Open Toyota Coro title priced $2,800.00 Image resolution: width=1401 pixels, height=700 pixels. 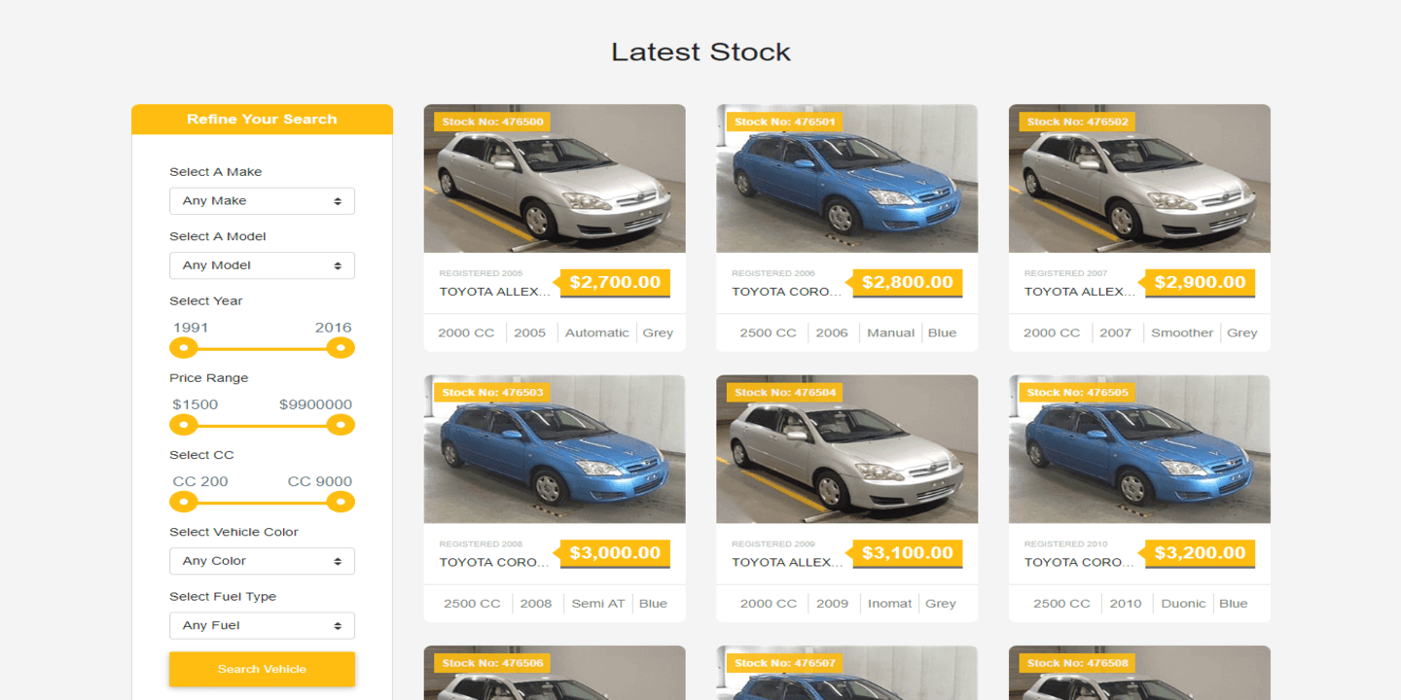(787, 292)
